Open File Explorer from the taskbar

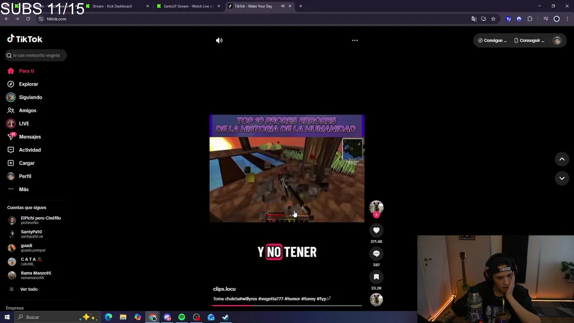pos(123,317)
